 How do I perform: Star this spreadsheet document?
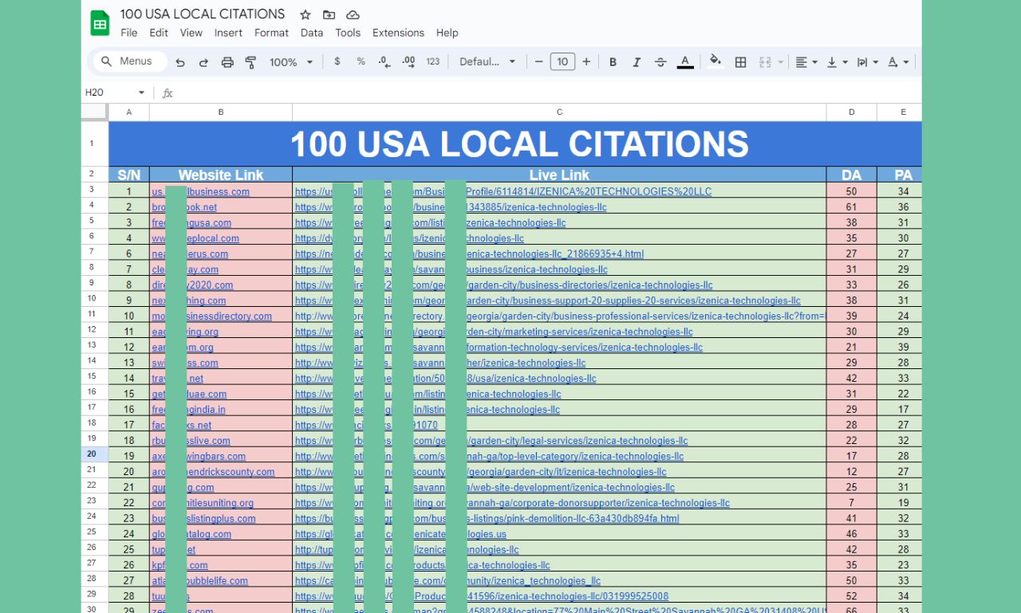[306, 15]
